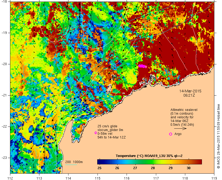Click the text '14-Mar 06Z' in legend
The height and width of the screenshot is (180, 222).
pyautogui.click(x=179, y=121)
